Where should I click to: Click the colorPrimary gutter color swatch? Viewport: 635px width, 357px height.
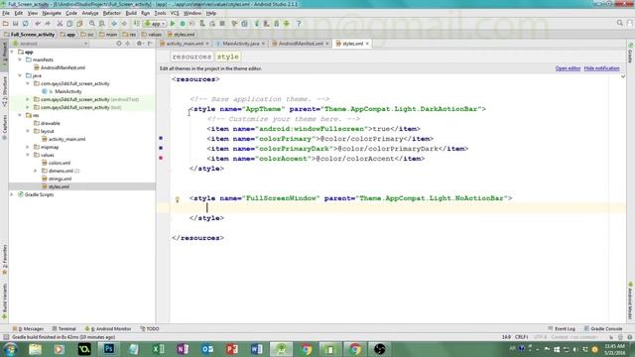[161, 138]
